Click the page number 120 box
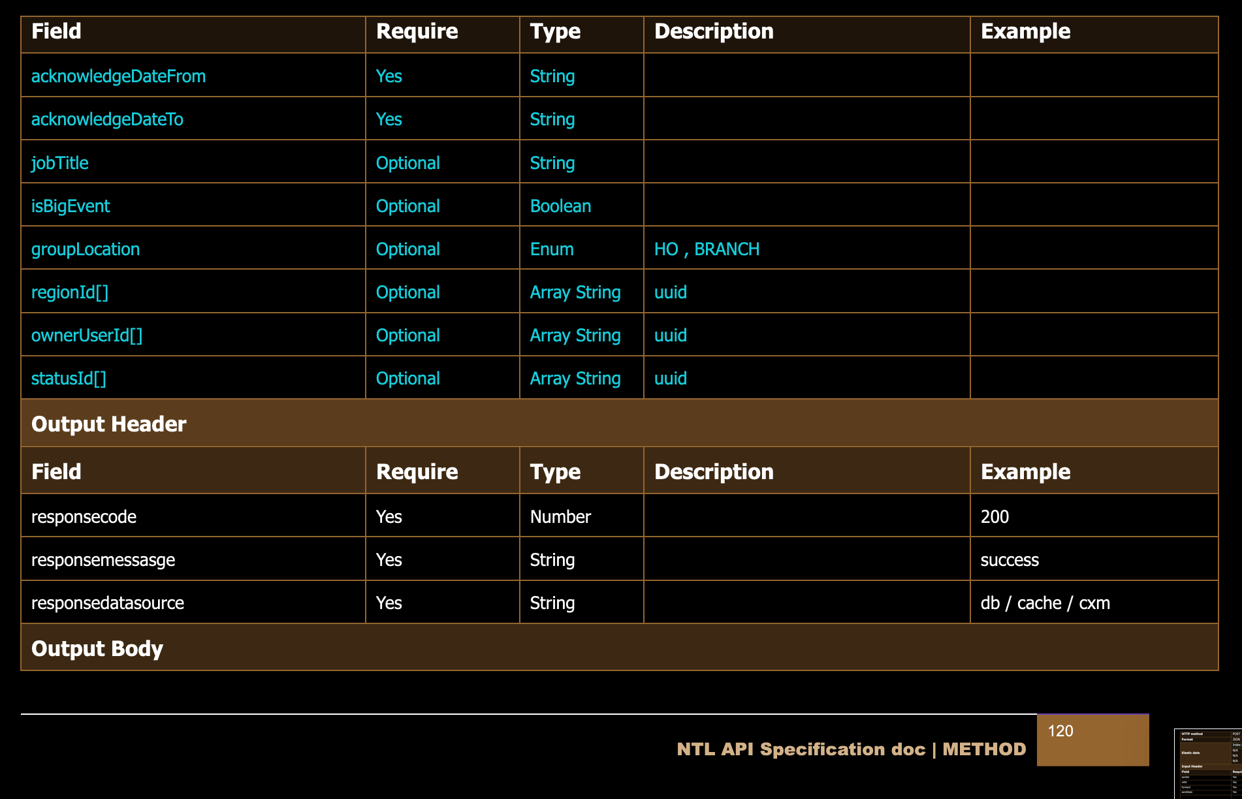The width and height of the screenshot is (1242, 799). click(1092, 740)
